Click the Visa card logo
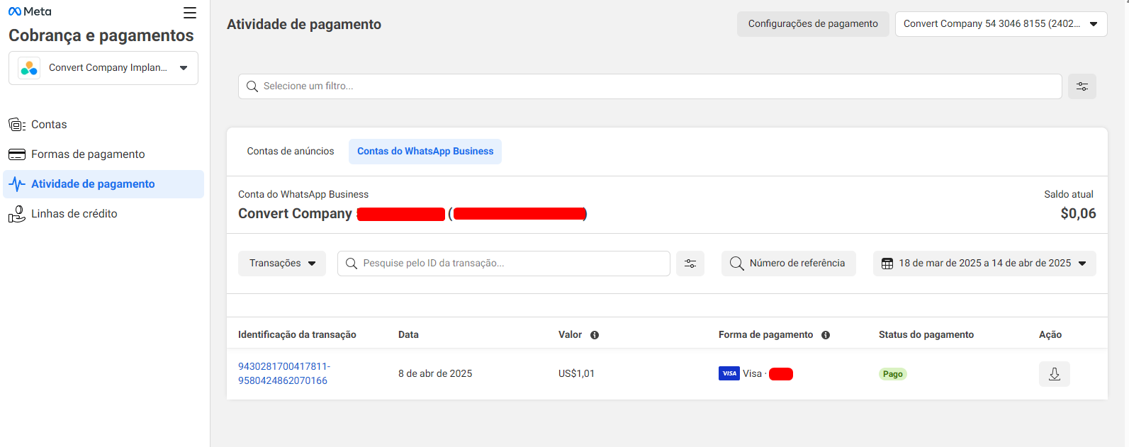1129x447 pixels. point(729,373)
